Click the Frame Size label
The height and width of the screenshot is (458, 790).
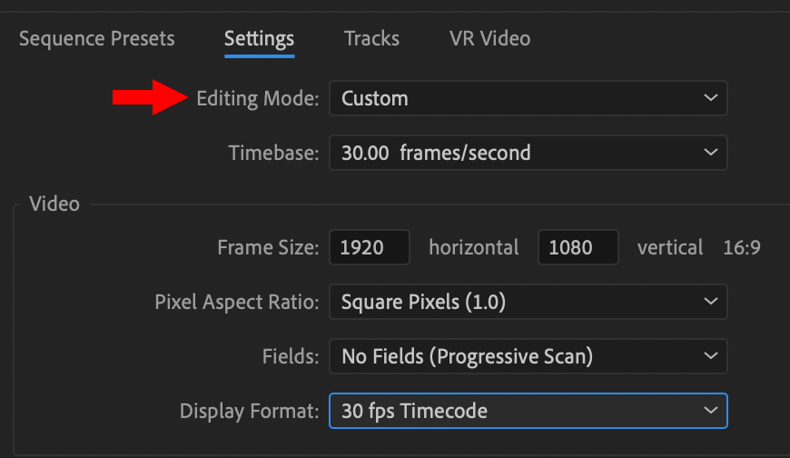point(268,248)
